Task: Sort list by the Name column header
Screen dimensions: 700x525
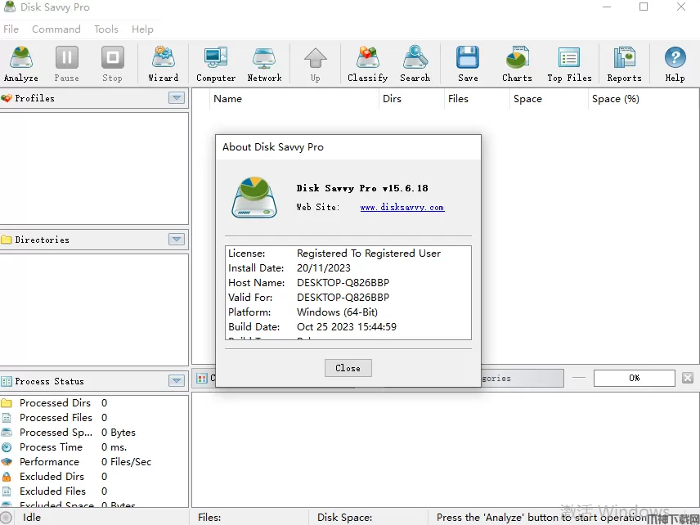Action: coord(227,99)
